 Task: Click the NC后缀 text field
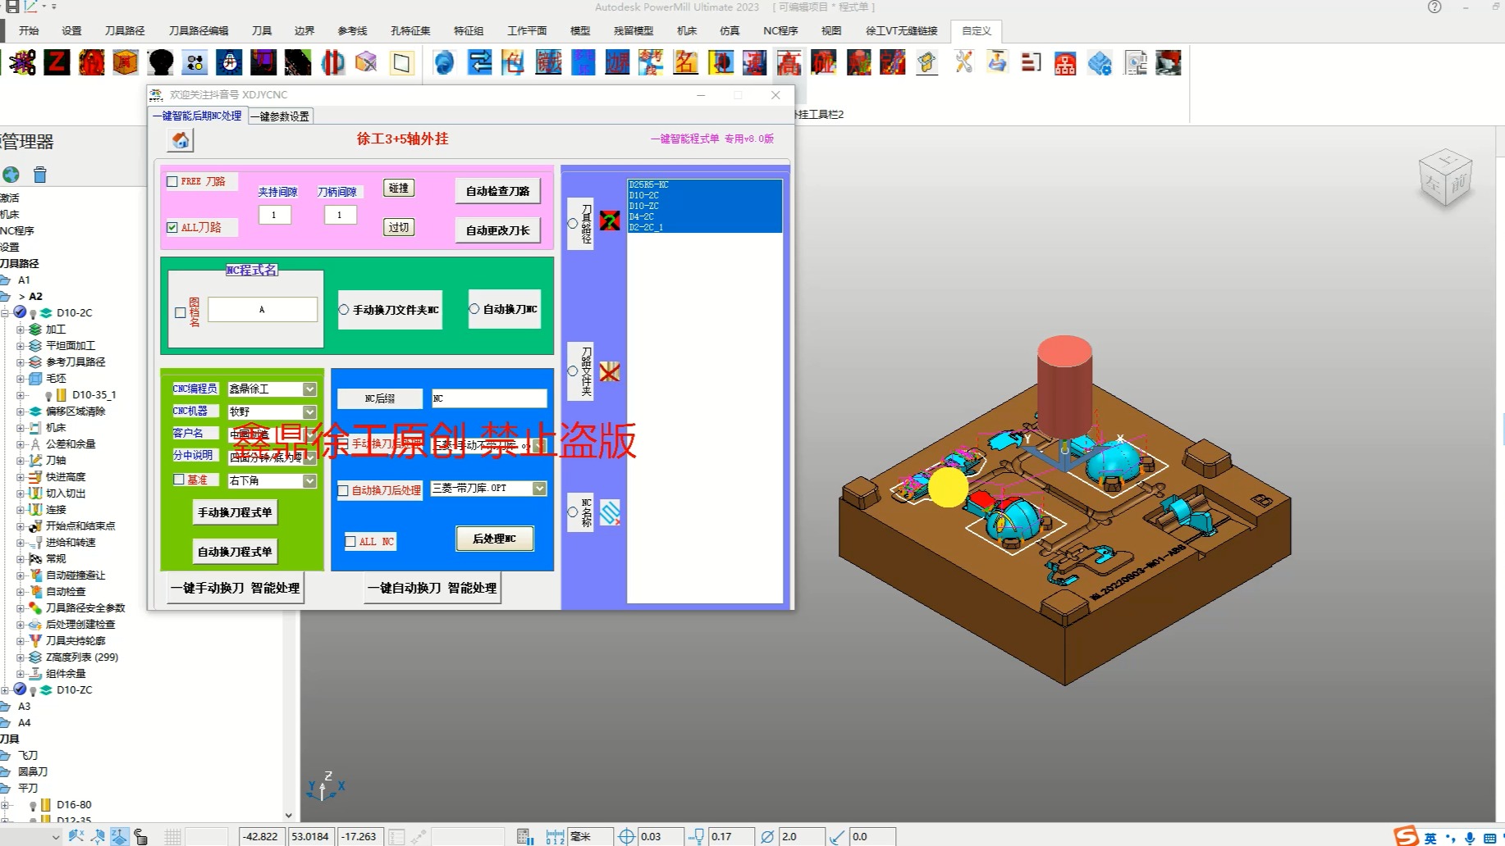pyautogui.click(x=489, y=398)
